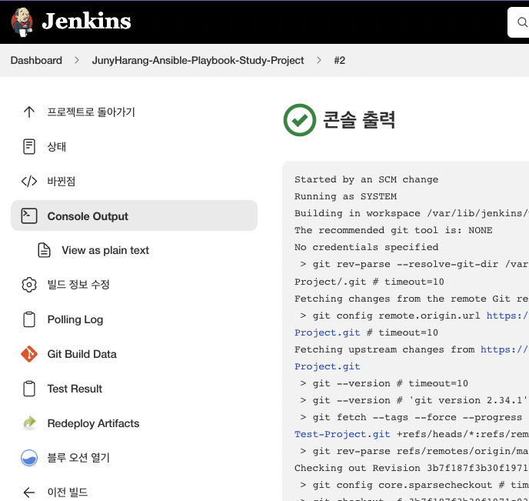This screenshot has width=529, height=501.
Task: Open Polling Log
Action: pyautogui.click(x=75, y=319)
